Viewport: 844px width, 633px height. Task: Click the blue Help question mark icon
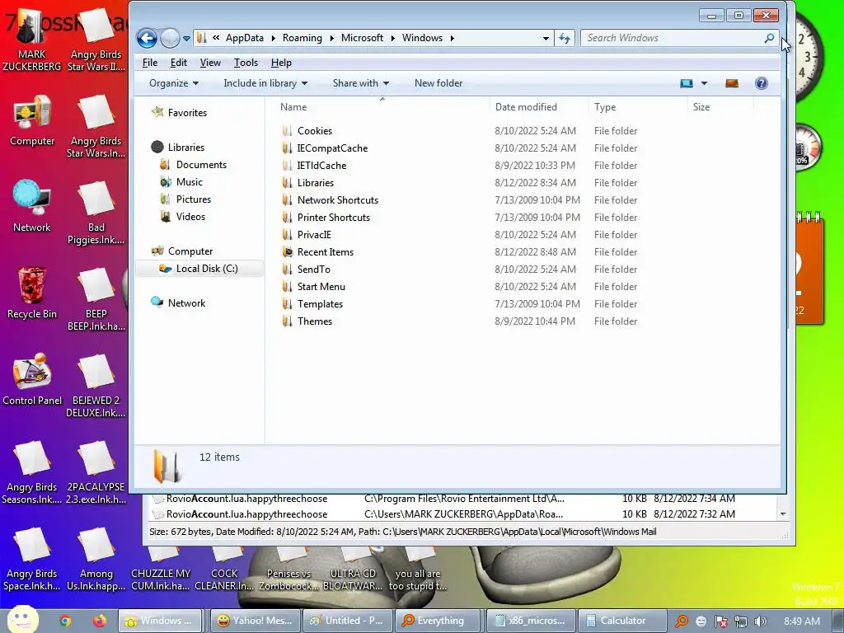[761, 83]
